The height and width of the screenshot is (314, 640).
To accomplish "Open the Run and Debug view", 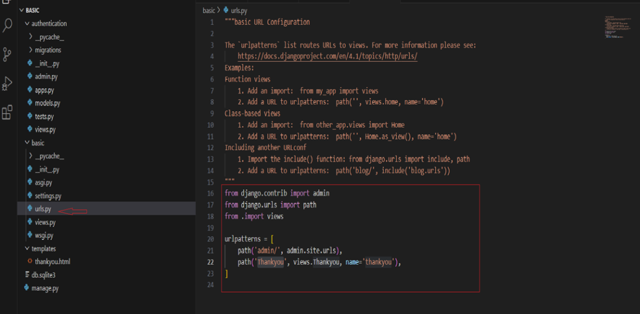I will (x=8, y=83).
